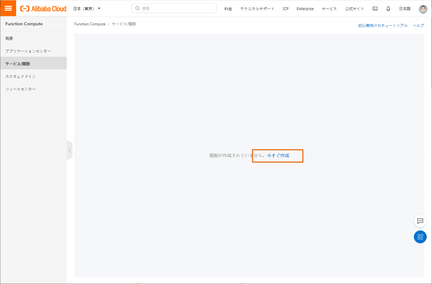Open the 日本（東京）region selector
The height and width of the screenshot is (284, 432).
tap(85, 9)
